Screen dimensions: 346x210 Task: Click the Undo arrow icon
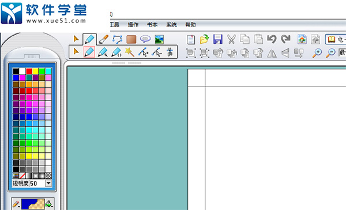pos(272,39)
